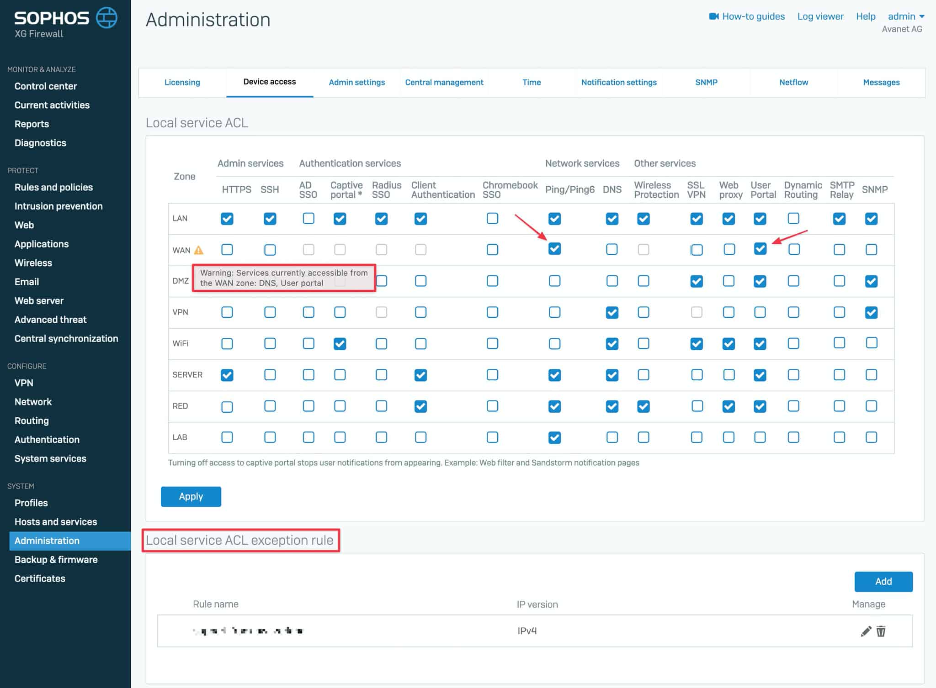Click the pencil edit icon for exception rule
The image size is (936, 688).
(866, 631)
